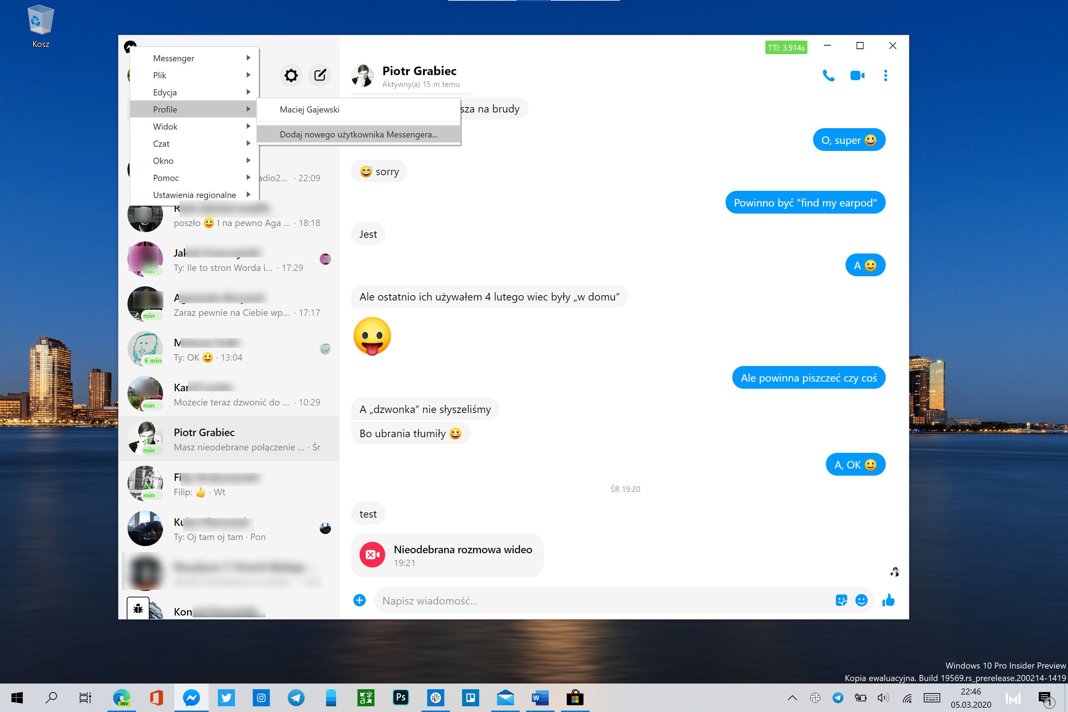Click the 'Bo ubrania tłumiły' message
Image resolution: width=1068 pixels, height=712 pixels.
410,433
